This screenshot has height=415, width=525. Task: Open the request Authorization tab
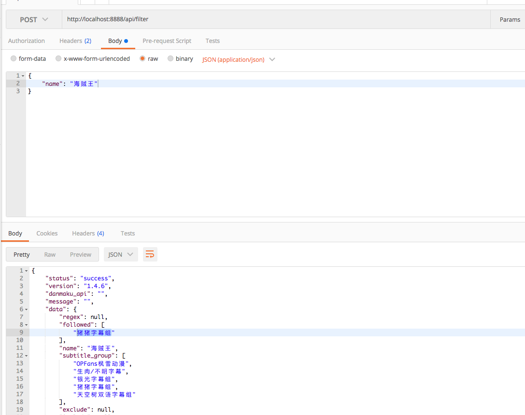(27, 41)
